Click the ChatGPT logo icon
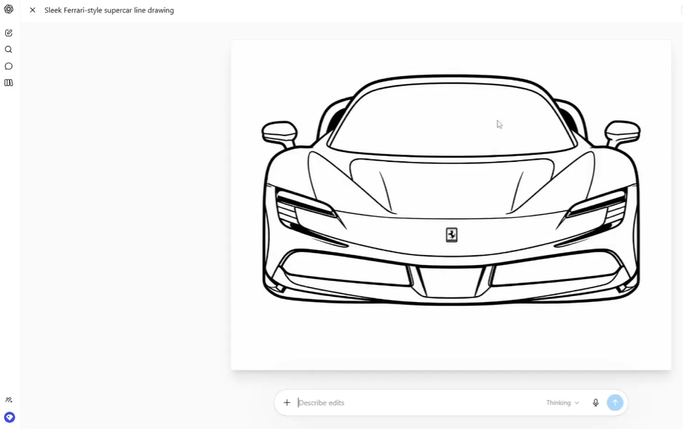Screen dimensions: 683x429 [x=9, y=9]
